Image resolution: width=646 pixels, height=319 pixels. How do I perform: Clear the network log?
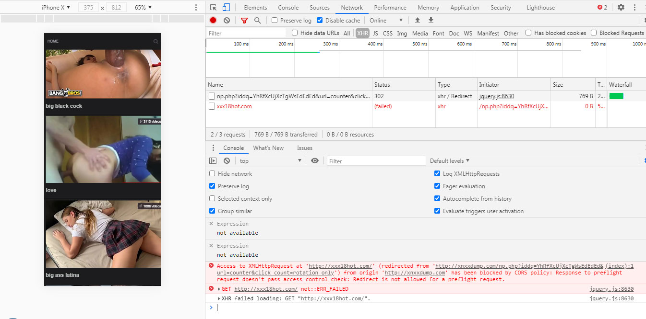pyautogui.click(x=227, y=20)
